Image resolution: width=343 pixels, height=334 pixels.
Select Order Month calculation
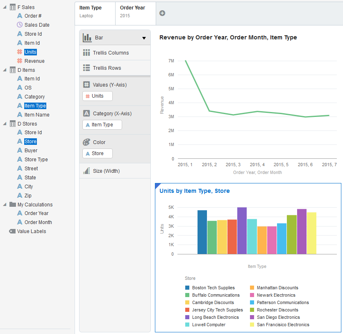[x=38, y=222]
